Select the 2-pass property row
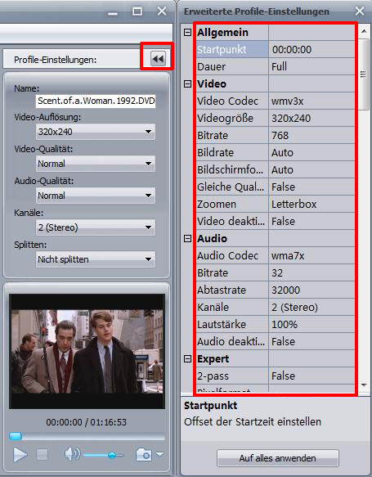 click(276, 376)
